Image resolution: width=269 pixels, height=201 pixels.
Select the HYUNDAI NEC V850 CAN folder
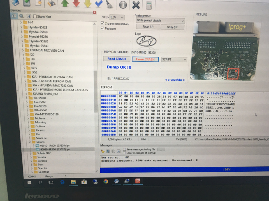point(47,51)
